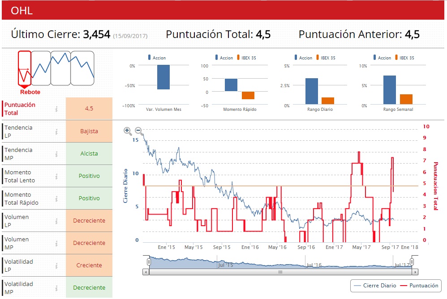Click the orange IBEX bar in Momento Rápido

[248, 95]
